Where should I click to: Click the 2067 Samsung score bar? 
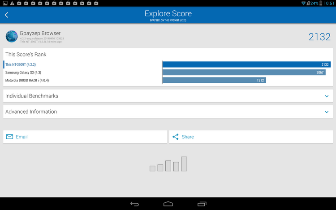point(244,73)
